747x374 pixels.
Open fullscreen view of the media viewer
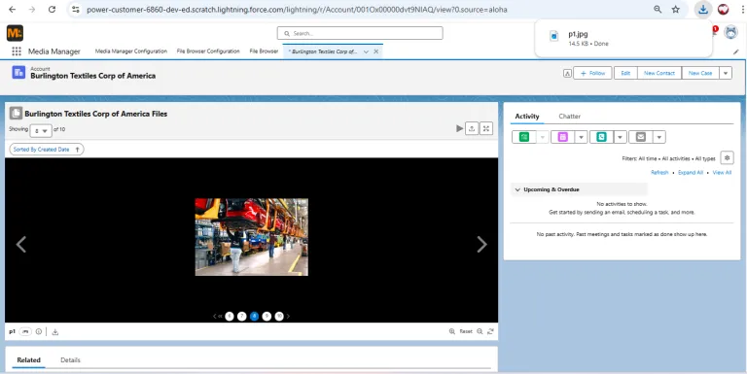pyautogui.click(x=486, y=128)
